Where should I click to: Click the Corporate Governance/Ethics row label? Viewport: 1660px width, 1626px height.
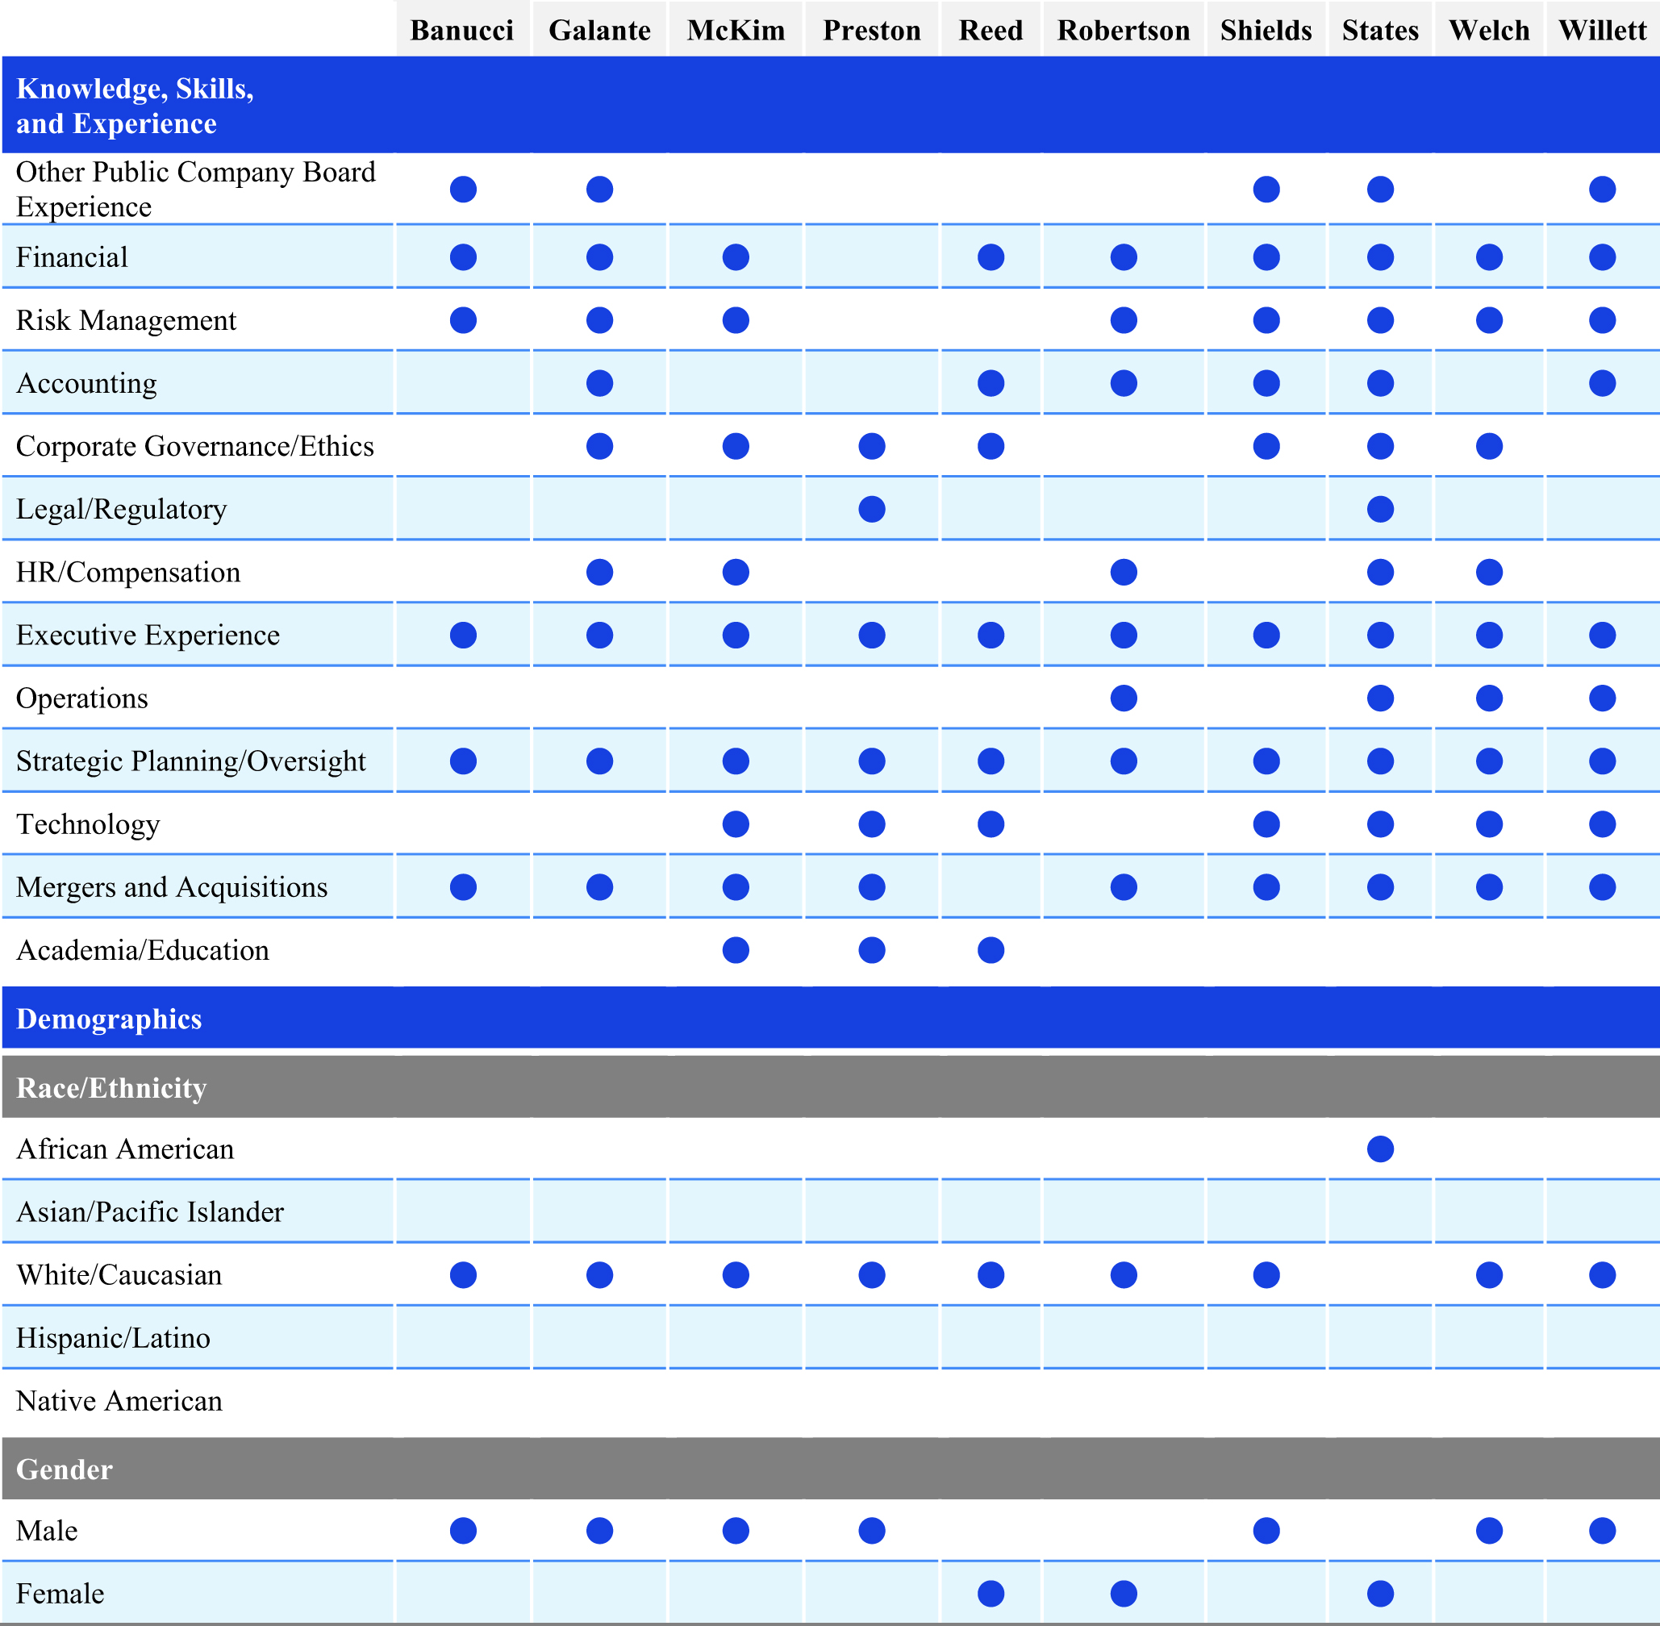(194, 446)
